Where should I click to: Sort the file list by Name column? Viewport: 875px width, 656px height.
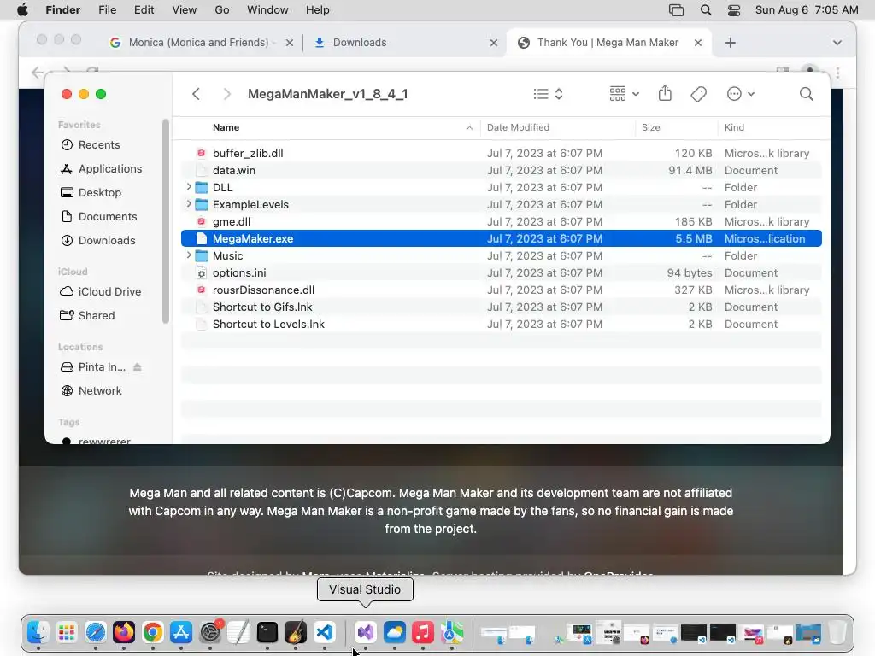226,127
